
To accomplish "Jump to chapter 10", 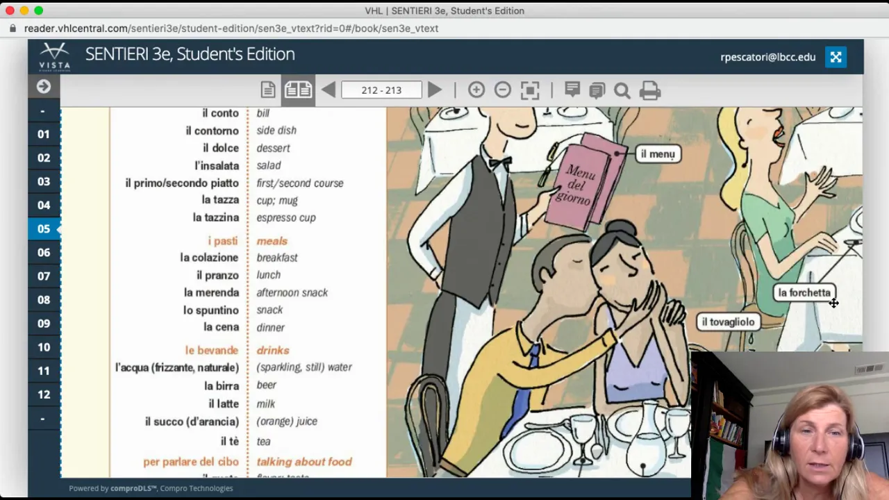I will (x=44, y=347).
